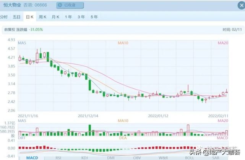
Task: Click the 1.37亿 volume axis label
Action: pos(10,123)
